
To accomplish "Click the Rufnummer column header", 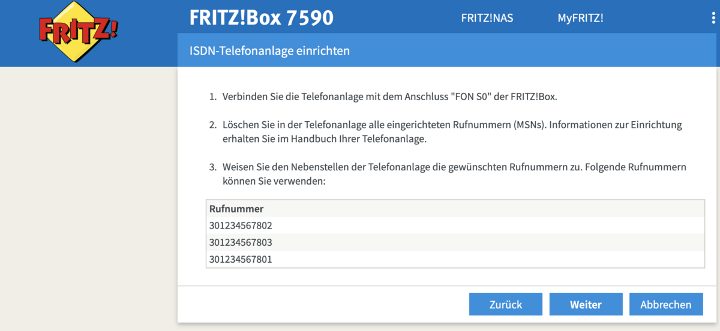I will [236, 209].
